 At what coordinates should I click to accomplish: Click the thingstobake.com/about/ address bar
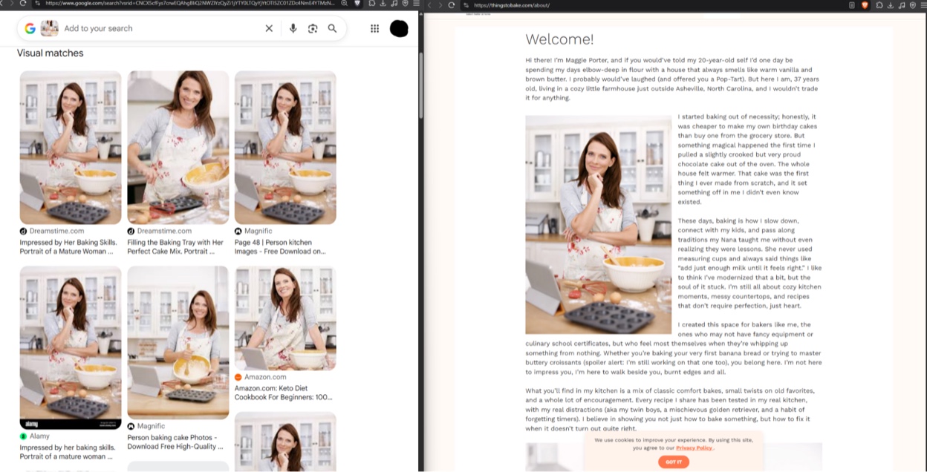coord(654,4)
